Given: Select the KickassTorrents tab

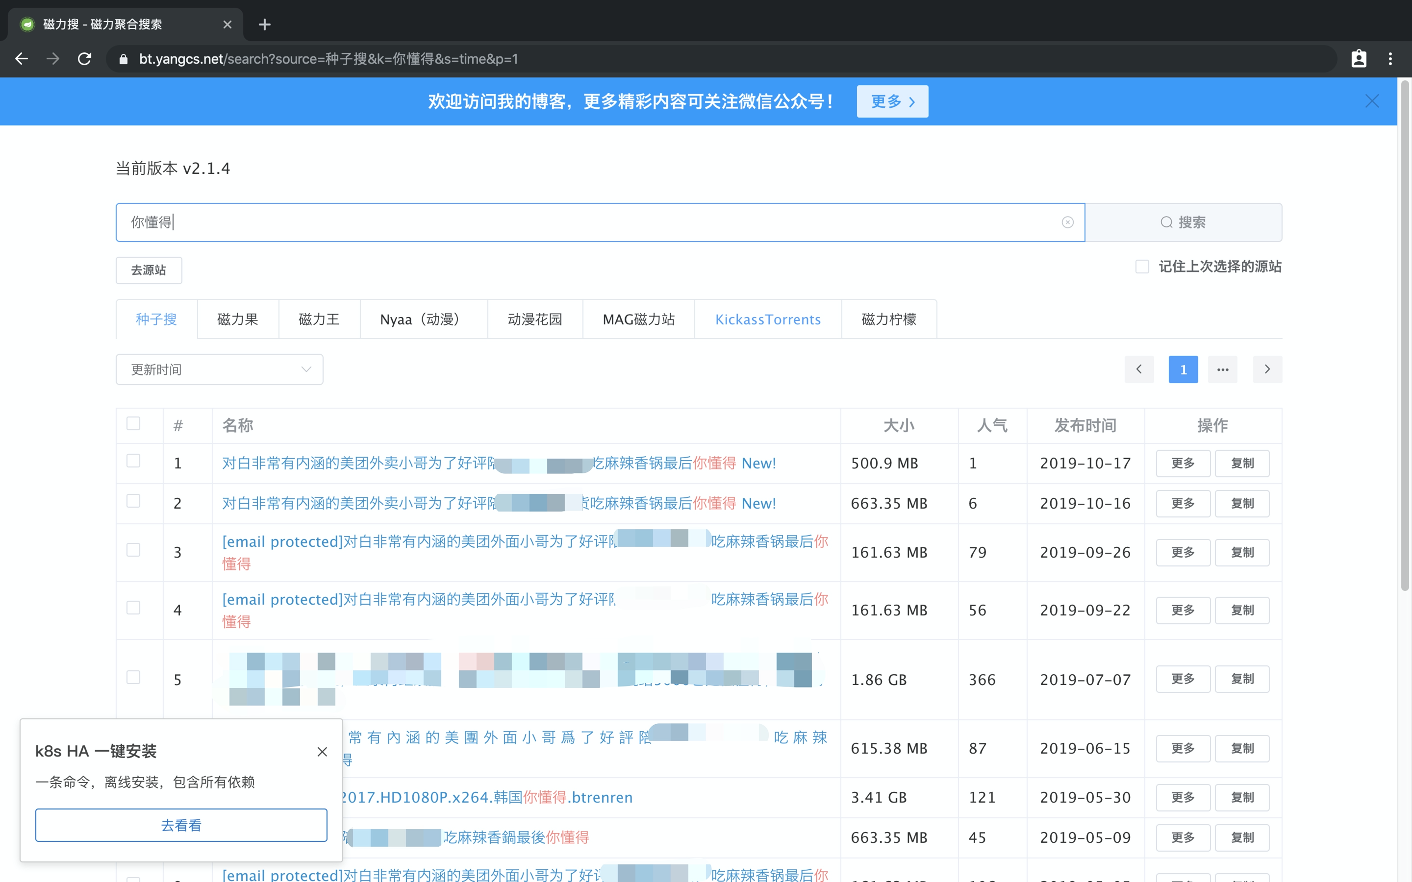Looking at the screenshot, I should click(x=767, y=319).
